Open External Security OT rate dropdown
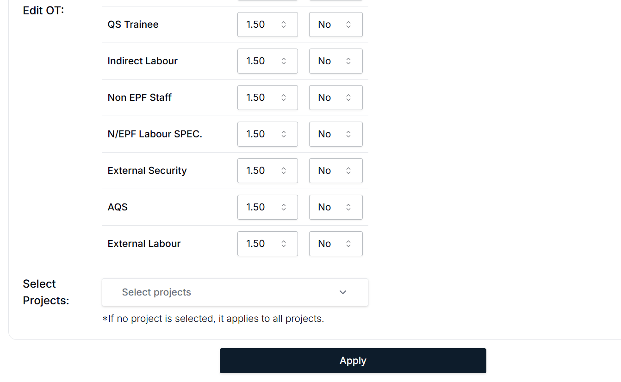 (x=267, y=171)
